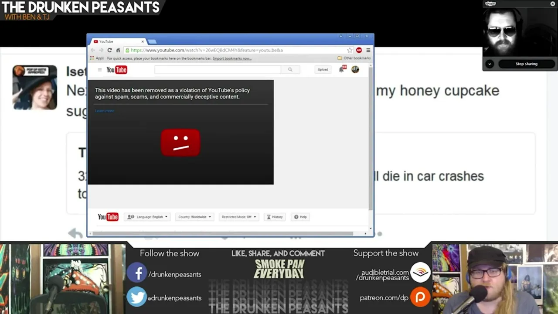Click the Patreon icon in the banner
Image resolution: width=558 pixels, height=314 pixels.
click(420, 297)
